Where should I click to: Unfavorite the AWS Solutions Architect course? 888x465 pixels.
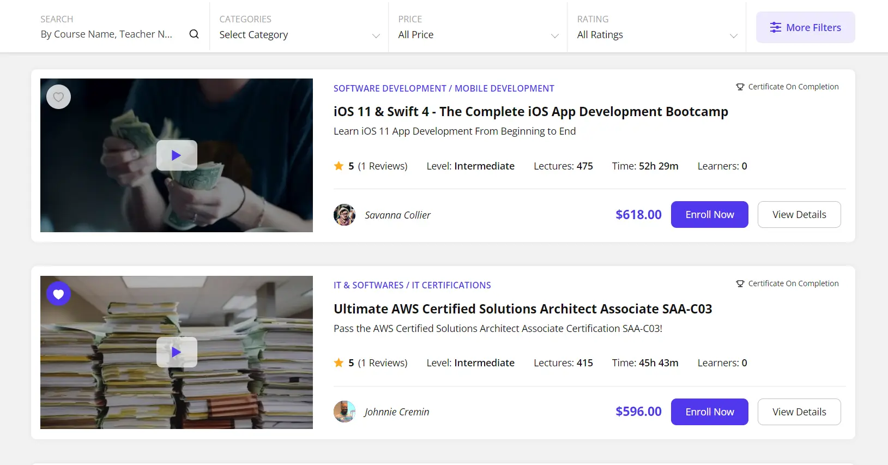pos(58,294)
